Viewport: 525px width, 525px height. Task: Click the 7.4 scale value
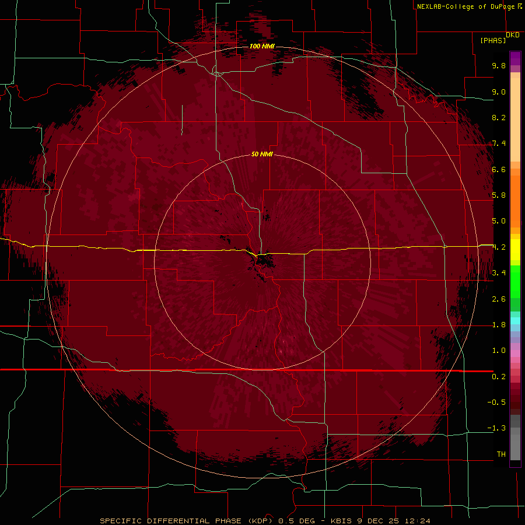(x=499, y=143)
